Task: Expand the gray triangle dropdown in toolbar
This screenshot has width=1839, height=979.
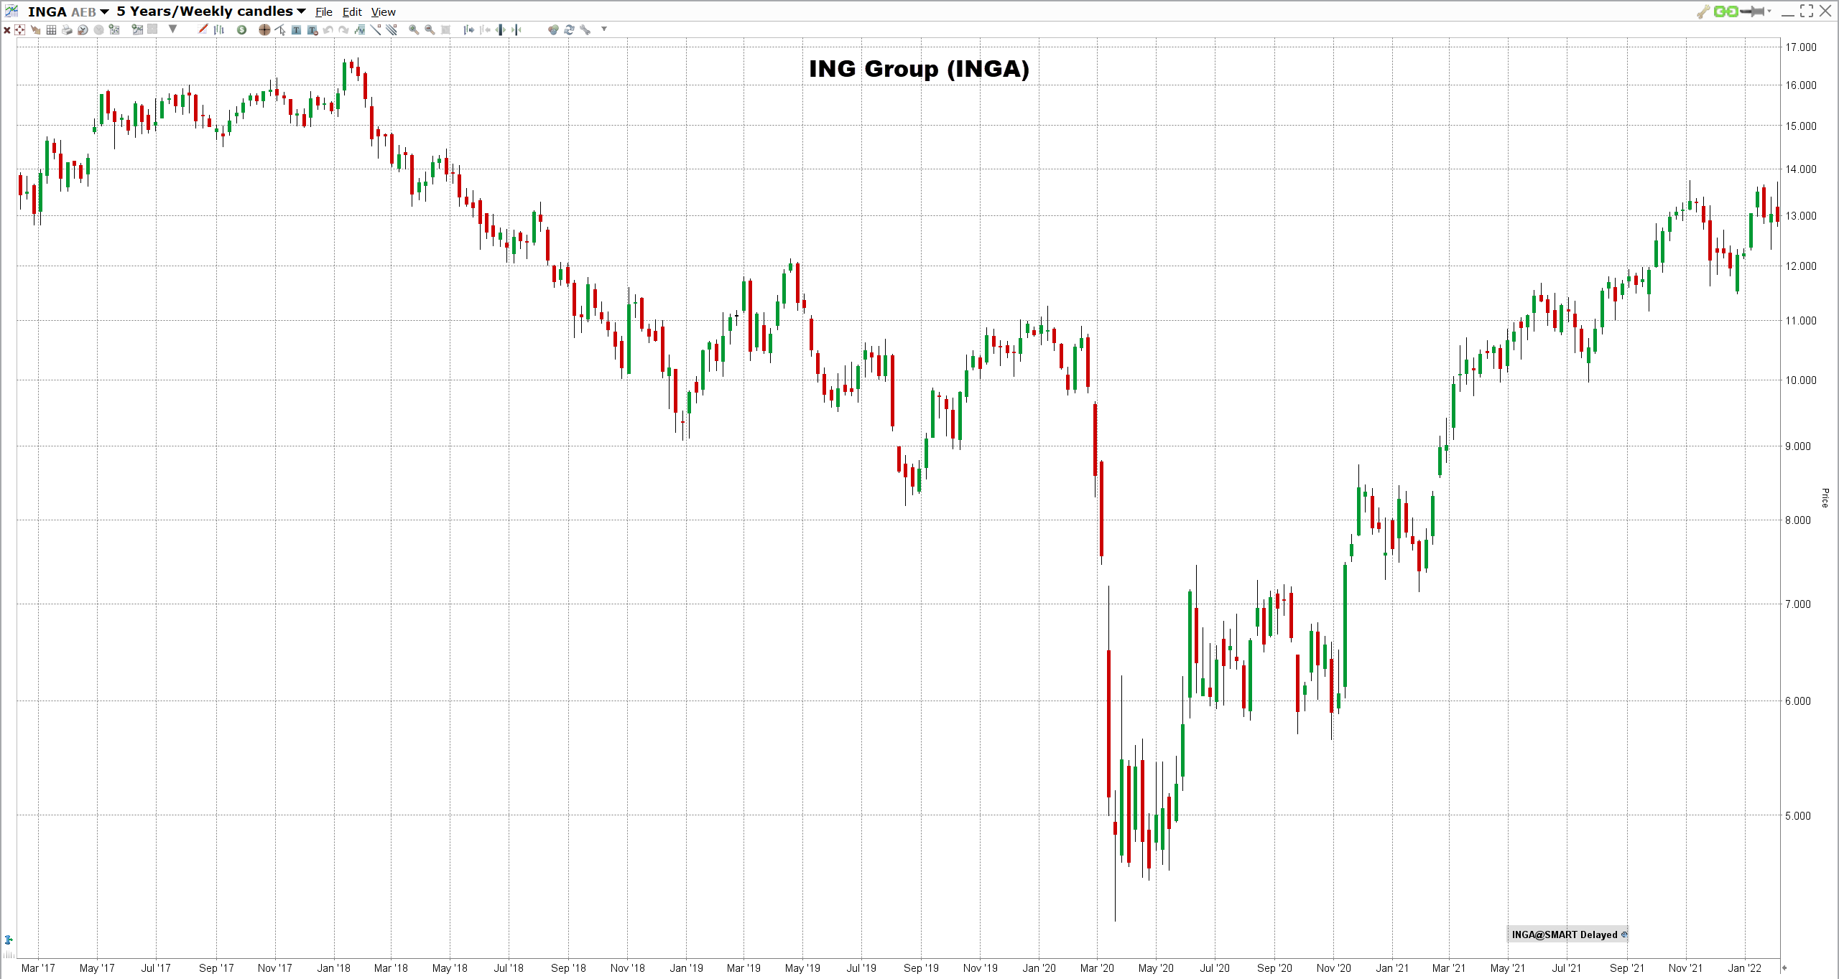Action: 172,29
